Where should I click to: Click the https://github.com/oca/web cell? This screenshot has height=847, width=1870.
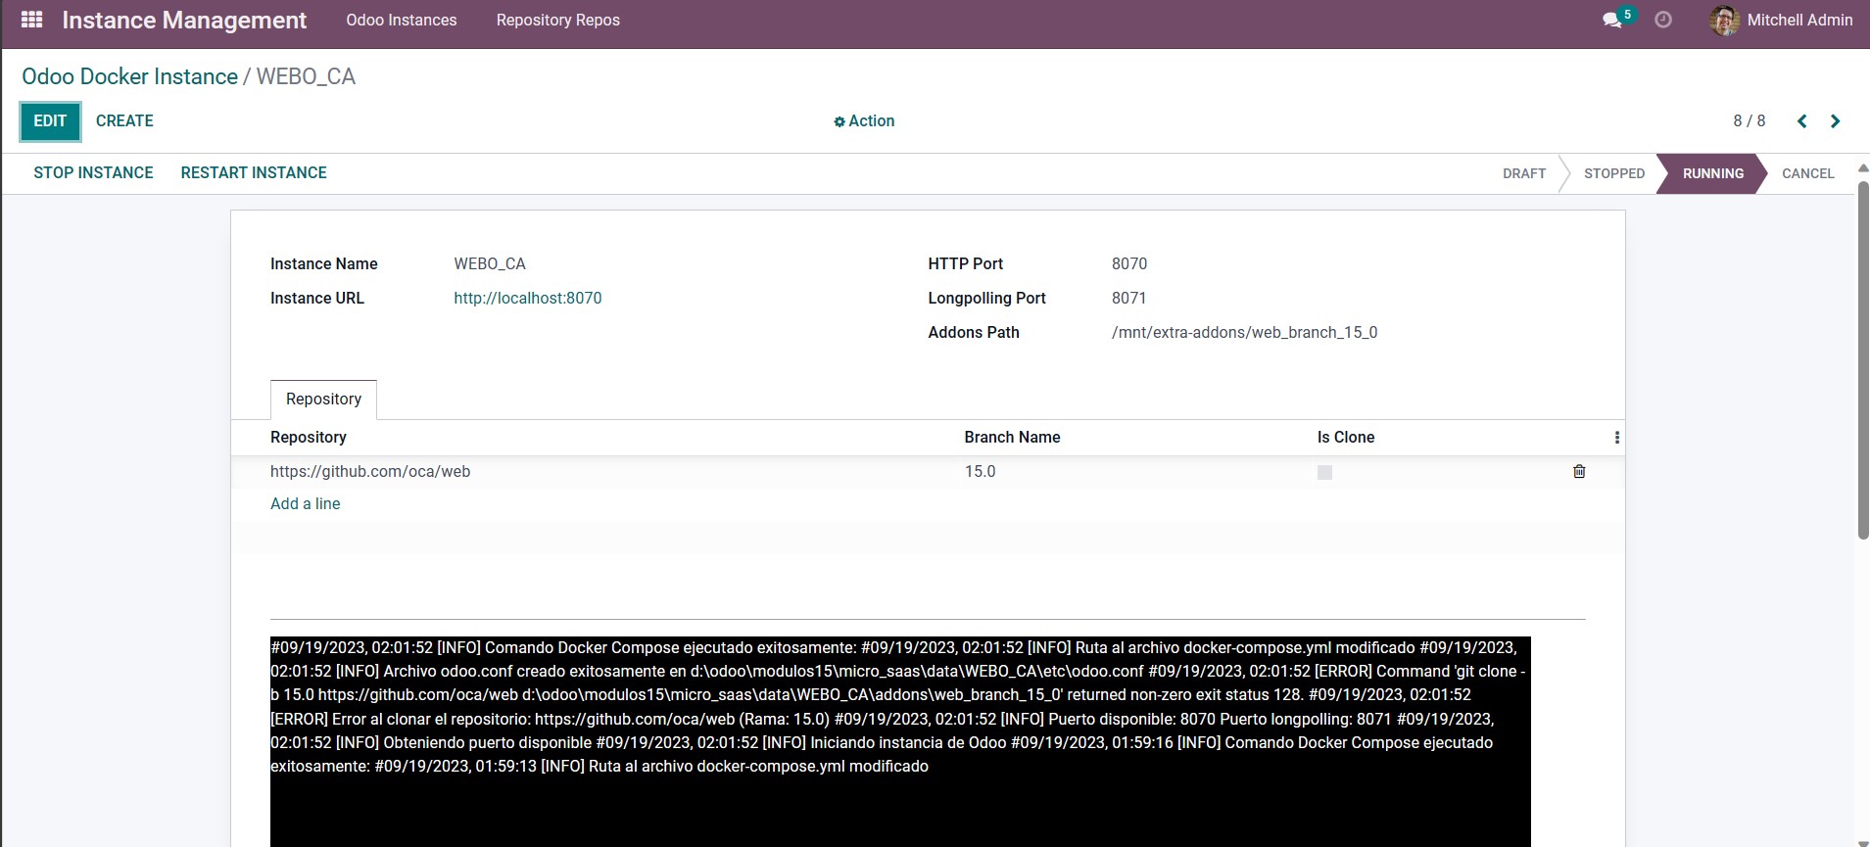[370, 472]
